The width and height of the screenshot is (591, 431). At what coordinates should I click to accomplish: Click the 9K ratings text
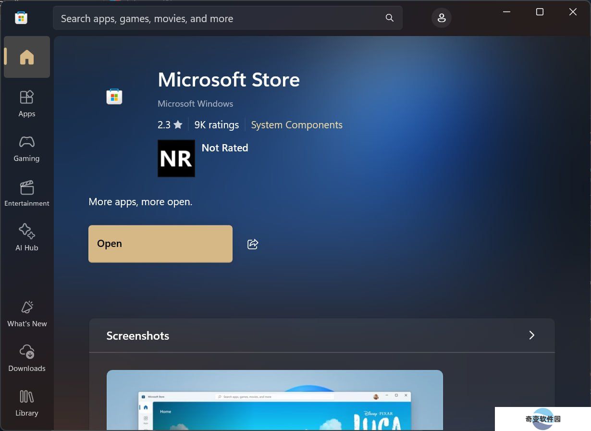click(x=217, y=125)
